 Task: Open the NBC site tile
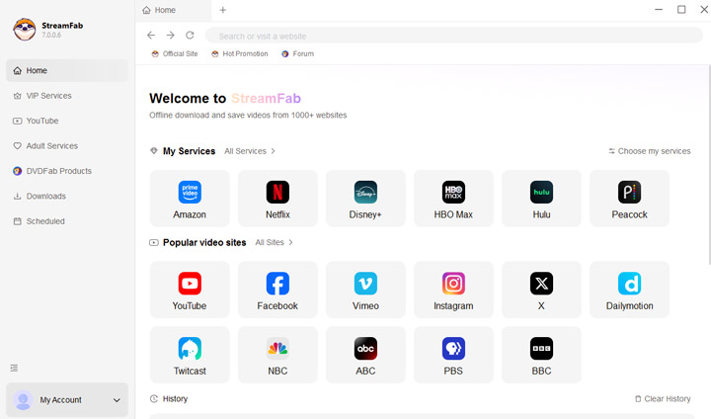coord(277,355)
